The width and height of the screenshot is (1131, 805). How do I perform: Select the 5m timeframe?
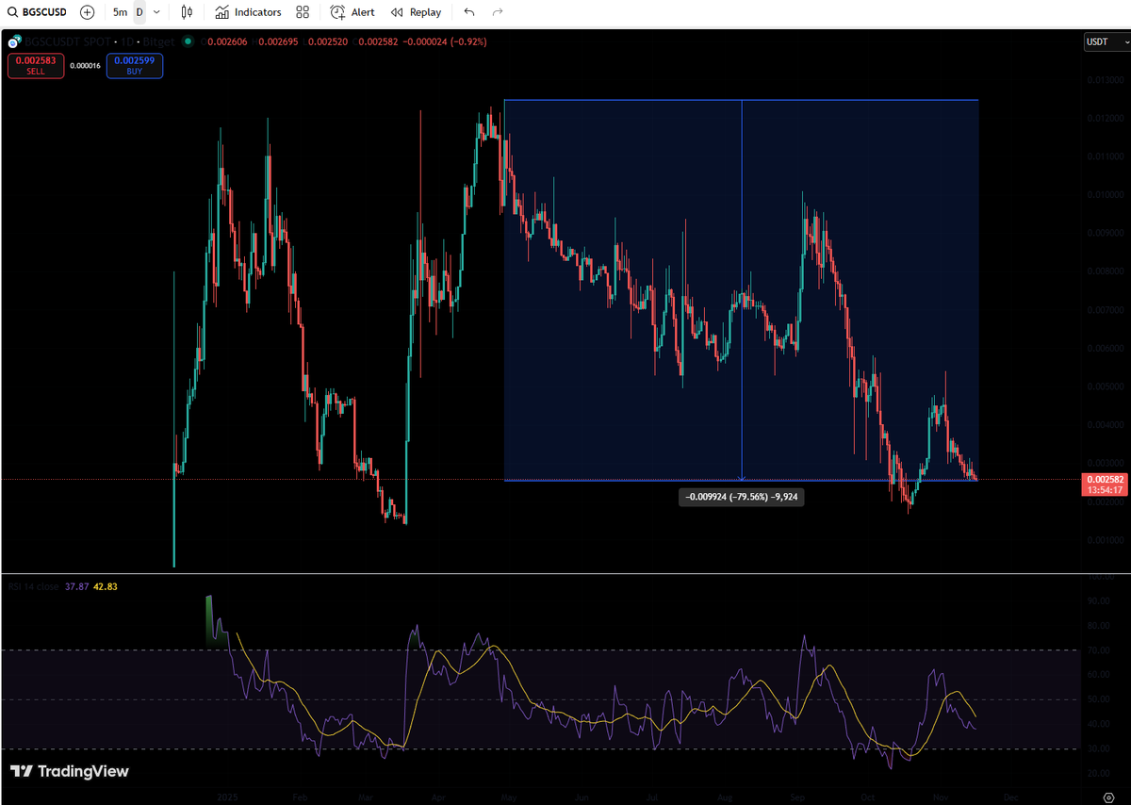tap(120, 12)
